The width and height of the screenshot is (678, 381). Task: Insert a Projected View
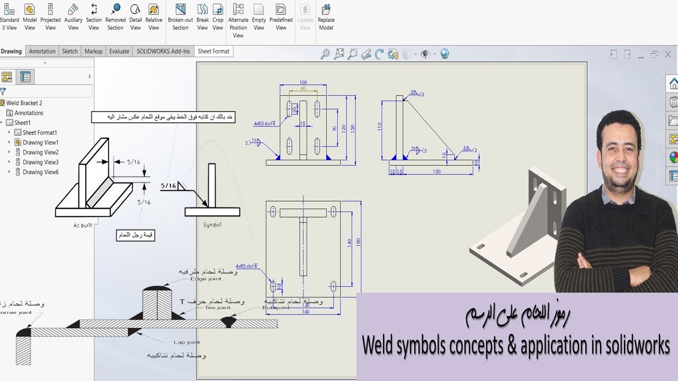point(50,16)
